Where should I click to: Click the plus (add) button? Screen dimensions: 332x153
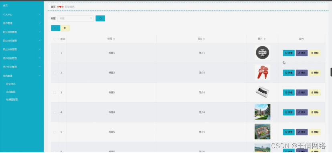[x=55, y=28]
